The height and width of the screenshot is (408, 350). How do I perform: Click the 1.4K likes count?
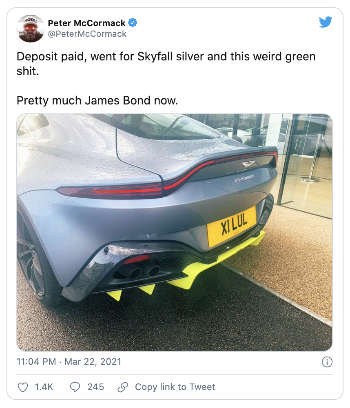[x=44, y=387]
